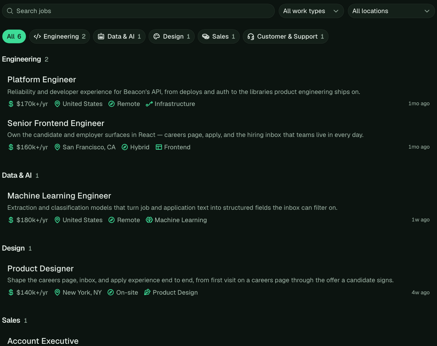437x346 pixels.
Task: Click chevron arrow in All locations
Action: (427, 11)
